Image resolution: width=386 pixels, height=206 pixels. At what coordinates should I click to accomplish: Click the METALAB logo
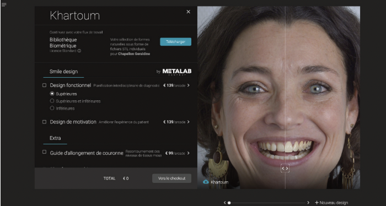pos(177,72)
